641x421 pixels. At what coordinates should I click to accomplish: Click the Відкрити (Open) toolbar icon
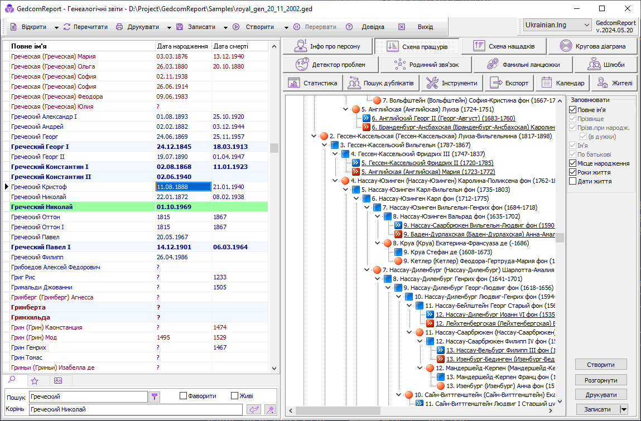point(14,27)
